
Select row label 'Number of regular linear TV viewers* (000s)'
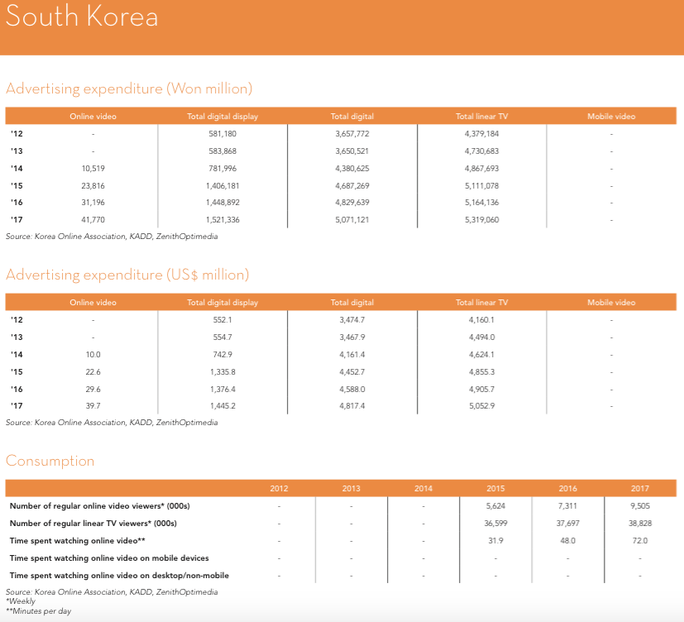pyautogui.click(x=93, y=524)
